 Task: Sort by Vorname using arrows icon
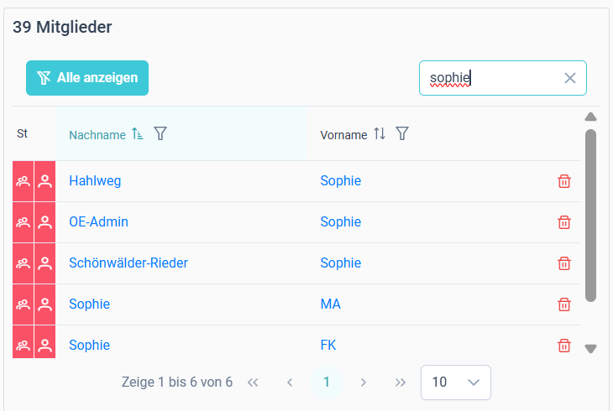[x=380, y=133]
